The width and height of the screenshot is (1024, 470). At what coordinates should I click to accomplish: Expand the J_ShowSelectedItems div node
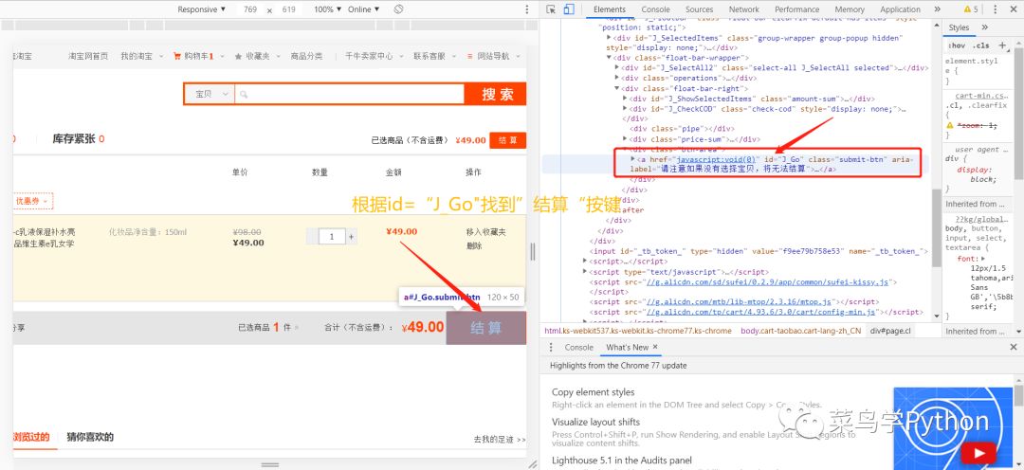tap(625, 99)
